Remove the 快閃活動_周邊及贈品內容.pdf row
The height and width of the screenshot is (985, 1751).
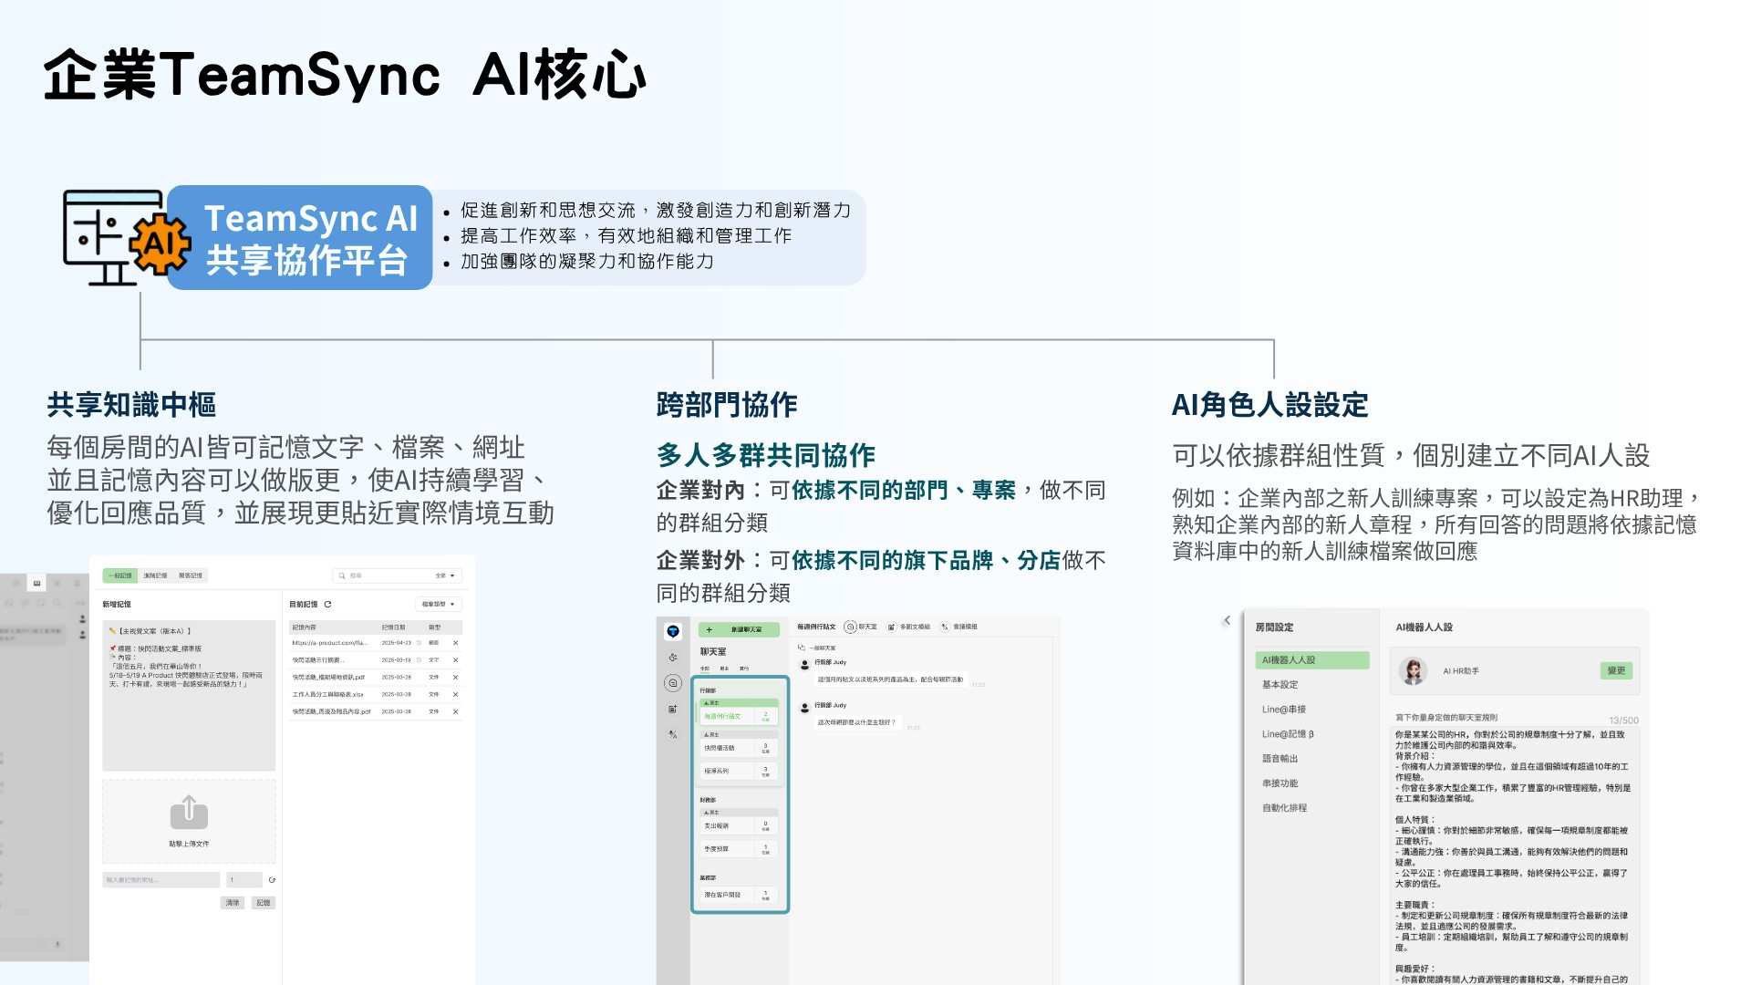click(x=455, y=712)
